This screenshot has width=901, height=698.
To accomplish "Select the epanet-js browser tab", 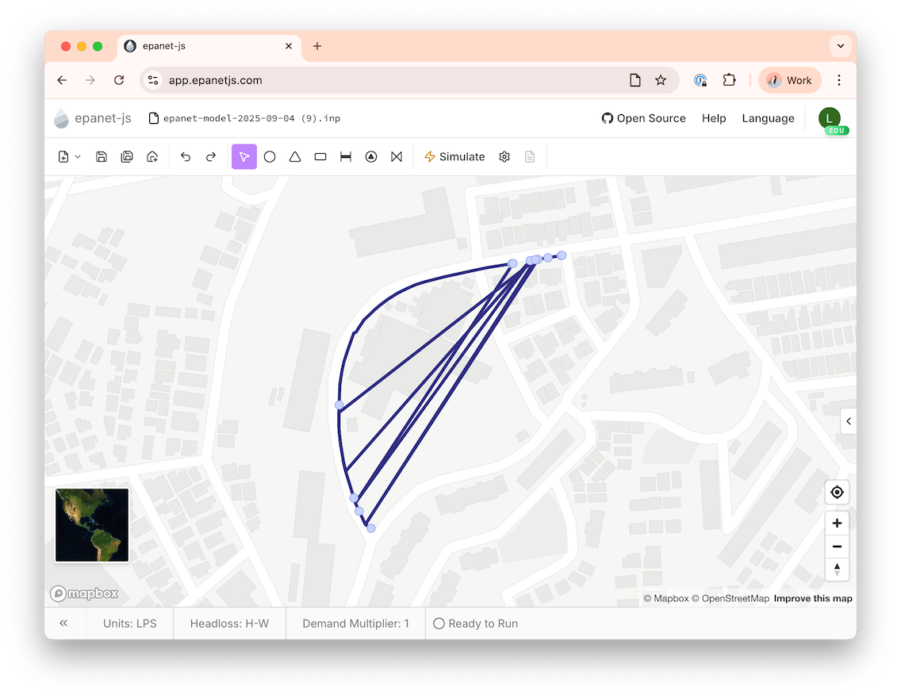I will click(209, 46).
